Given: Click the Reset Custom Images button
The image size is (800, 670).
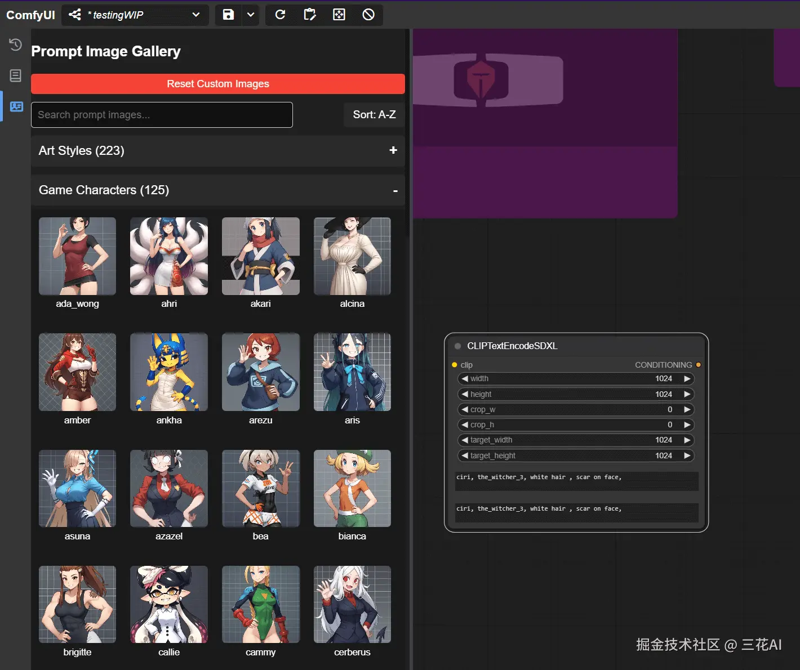Looking at the screenshot, I should pyautogui.click(x=218, y=84).
